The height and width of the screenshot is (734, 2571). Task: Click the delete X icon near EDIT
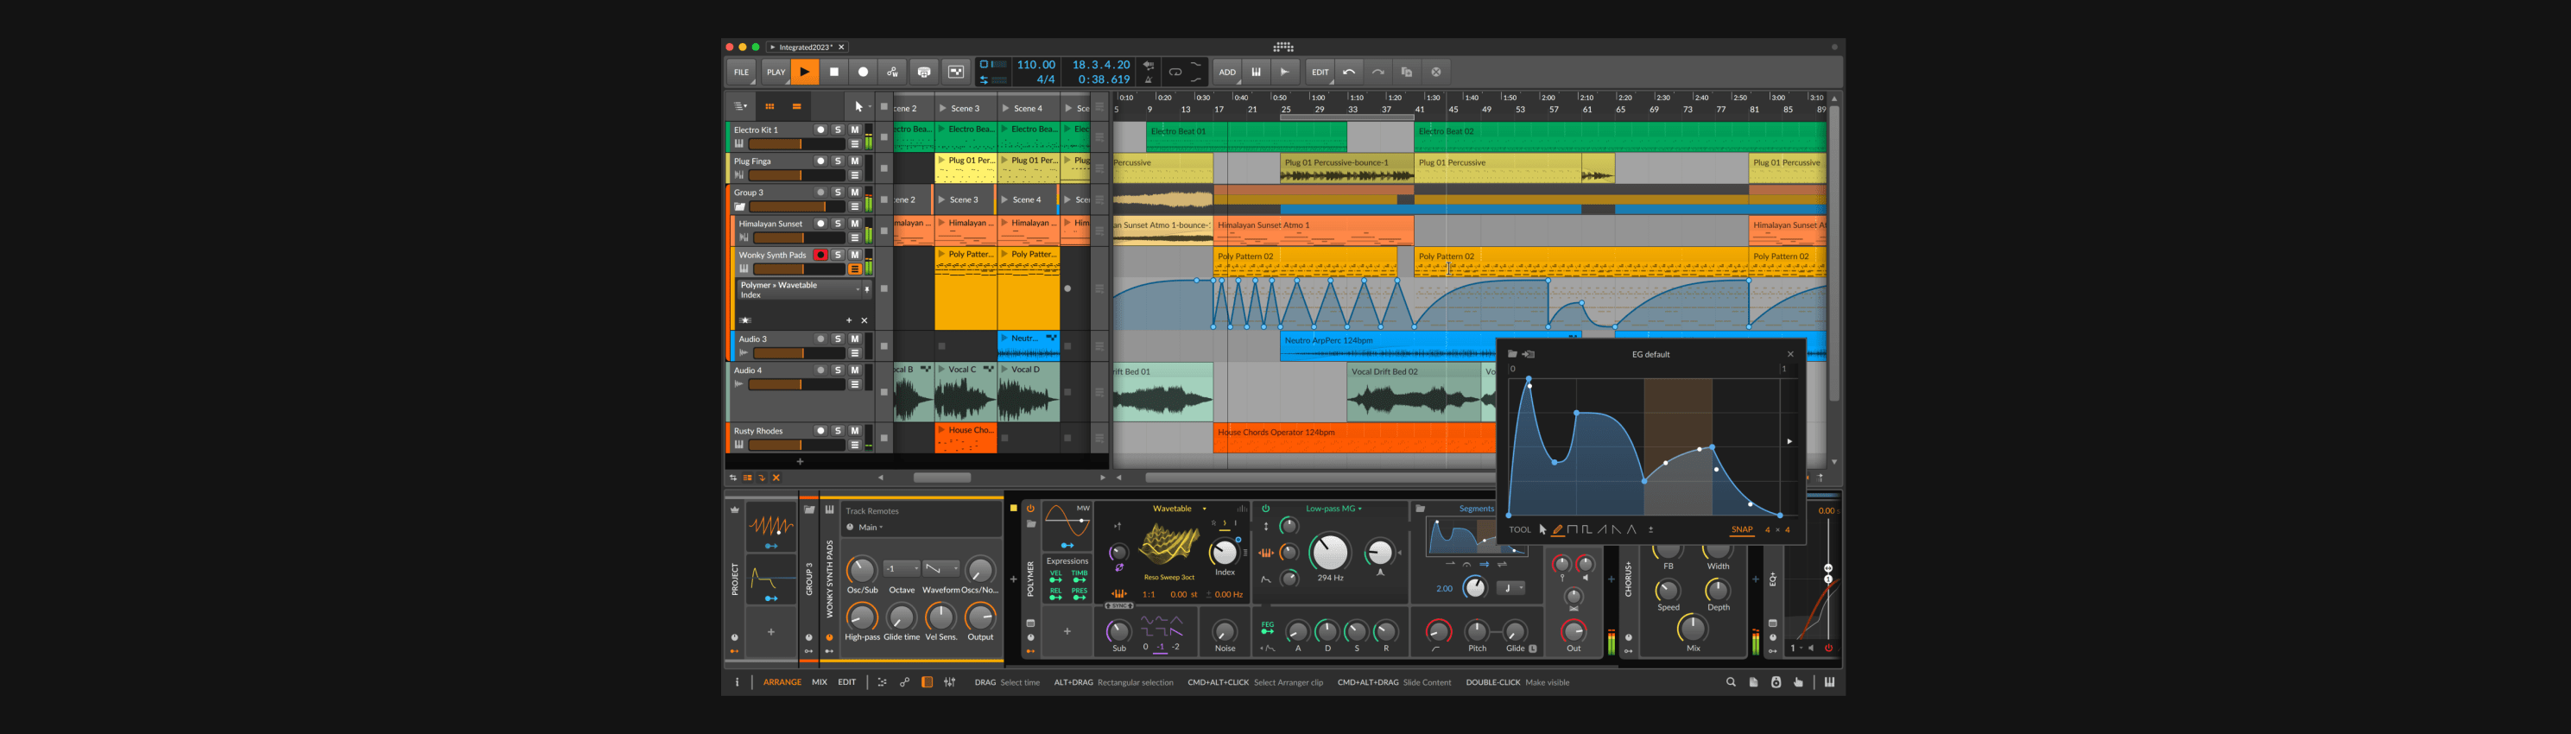tap(1436, 72)
